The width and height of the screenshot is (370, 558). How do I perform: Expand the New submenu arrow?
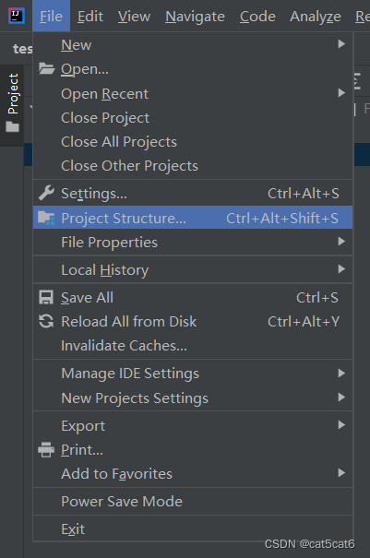[341, 43]
